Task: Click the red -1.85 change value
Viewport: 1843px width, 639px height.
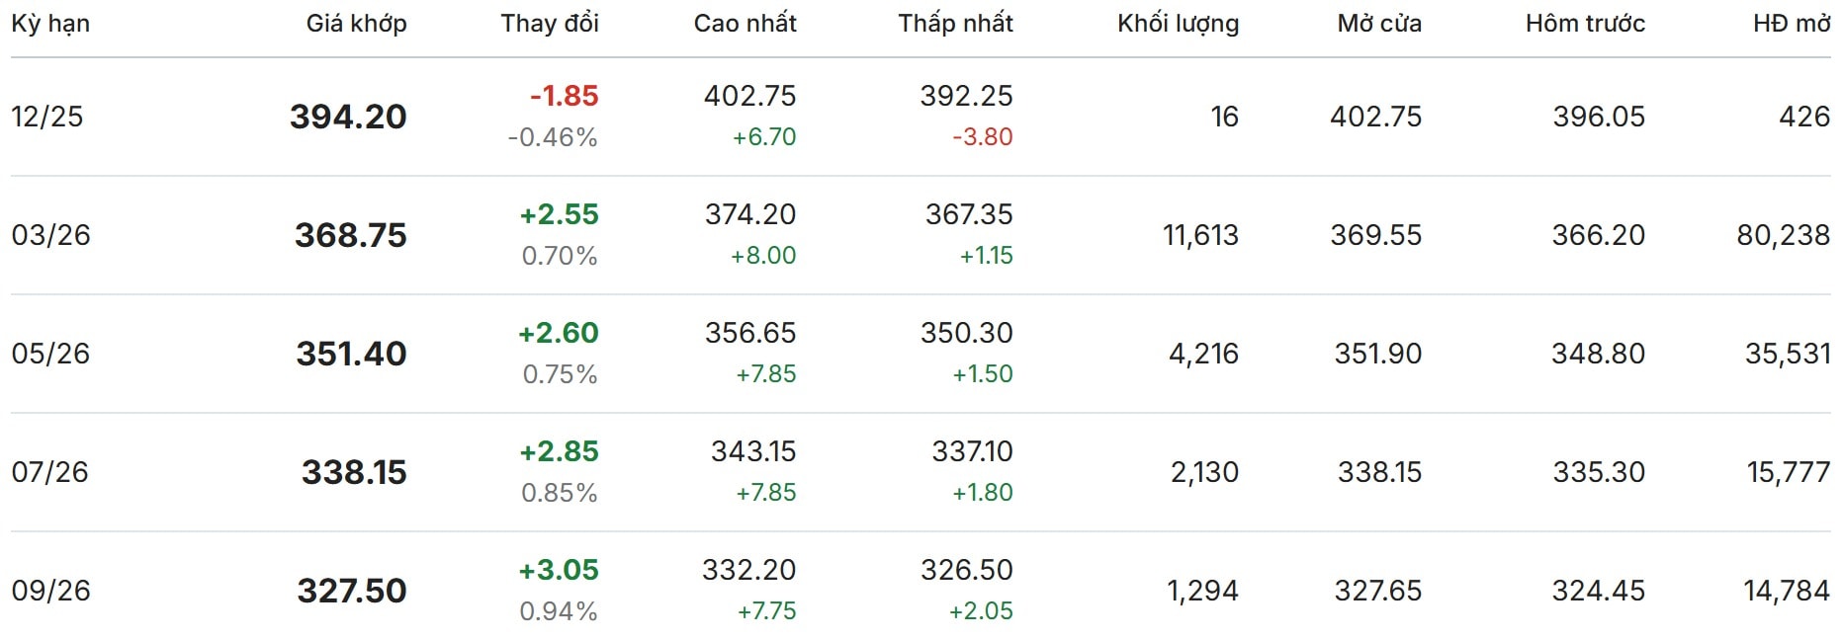Action: (564, 96)
